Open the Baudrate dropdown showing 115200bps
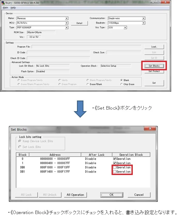The image size is (187, 222). (143, 23)
